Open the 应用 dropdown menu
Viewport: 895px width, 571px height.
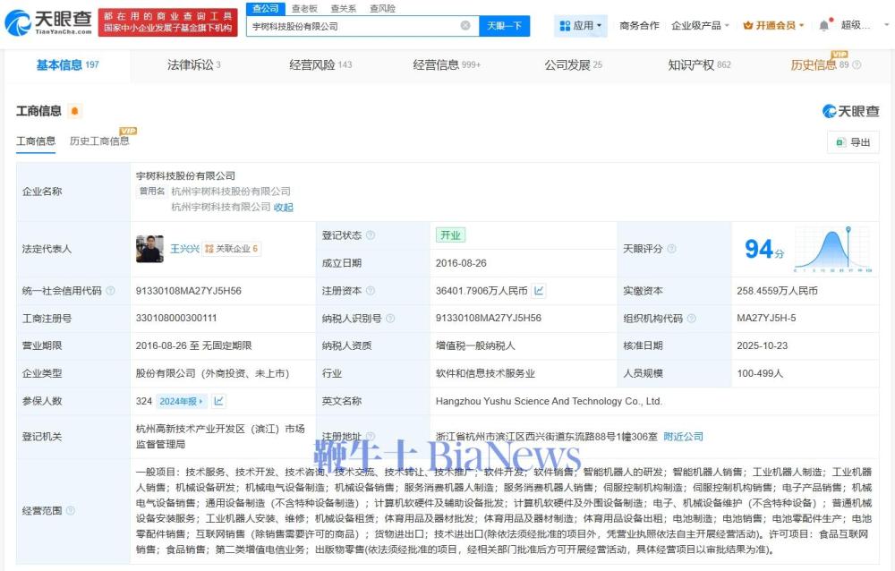pyautogui.click(x=582, y=26)
